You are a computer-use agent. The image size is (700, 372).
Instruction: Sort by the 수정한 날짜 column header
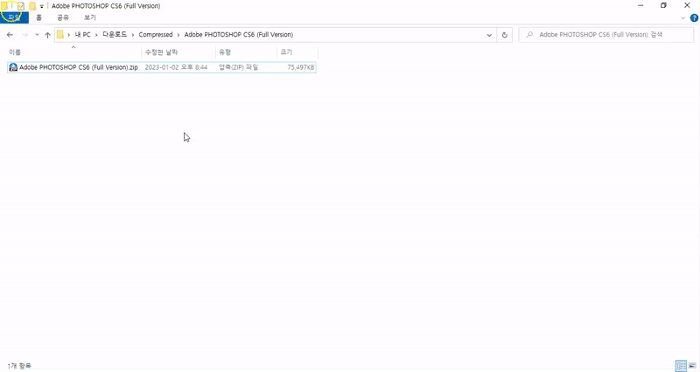(x=178, y=52)
